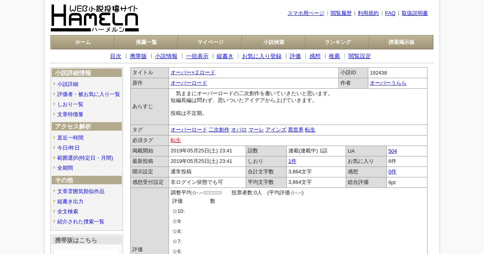
Task: Select 縦書き in the sub-menu
Action: [x=225, y=56]
